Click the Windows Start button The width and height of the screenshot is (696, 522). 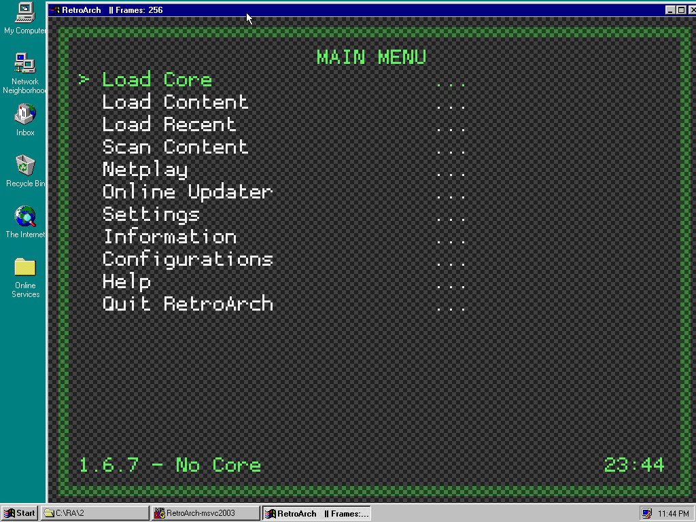pos(19,513)
